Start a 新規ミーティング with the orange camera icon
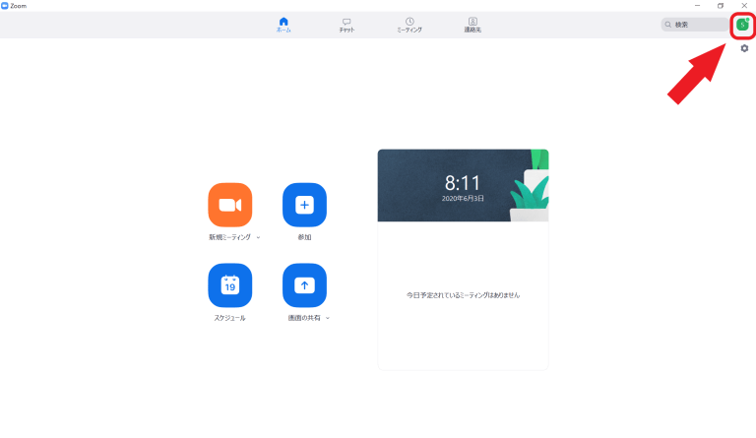 click(230, 205)
